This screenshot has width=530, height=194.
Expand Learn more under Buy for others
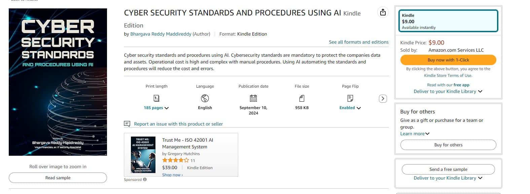pos(415,134)
